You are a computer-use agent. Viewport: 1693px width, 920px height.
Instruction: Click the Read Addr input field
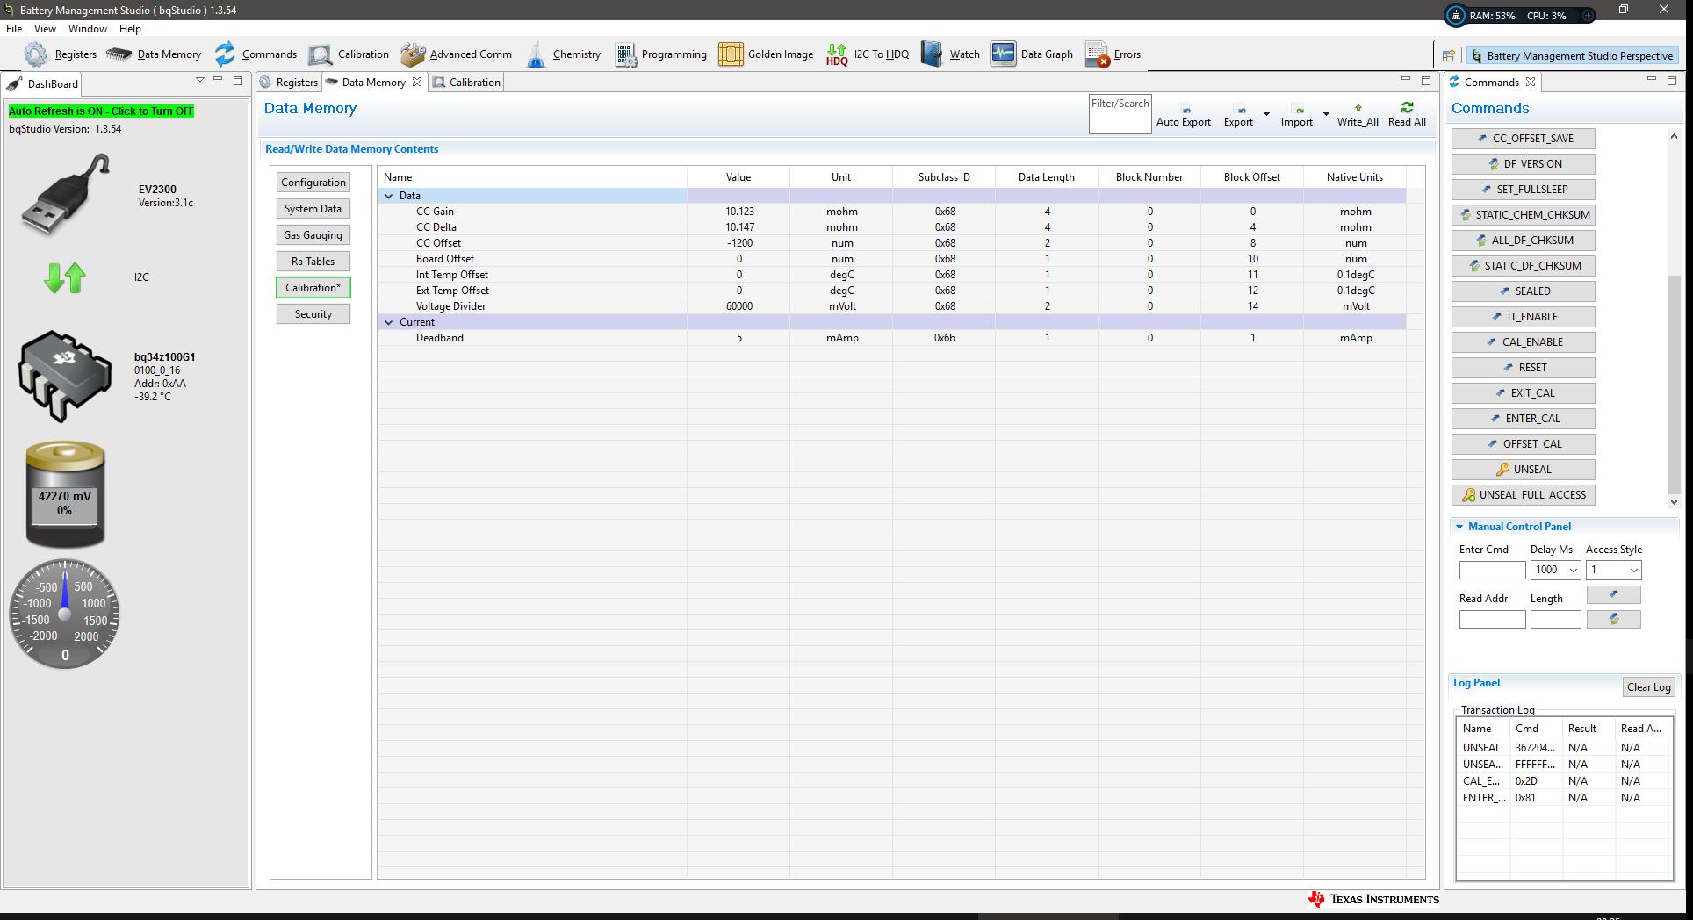(x=1492, y=619)
